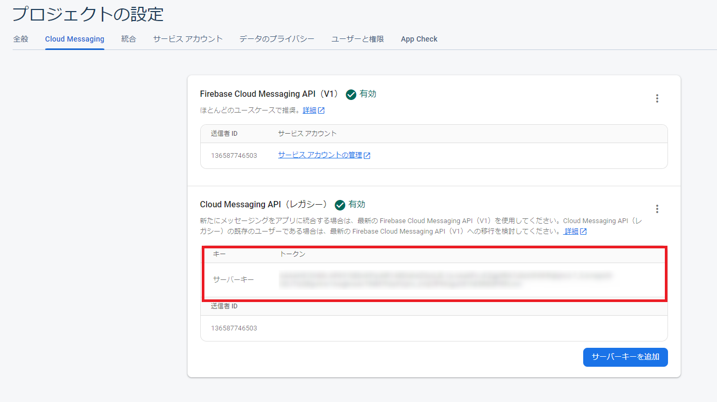
Task: Open サービス アカウントの管理 link
Action: (324, 155)
